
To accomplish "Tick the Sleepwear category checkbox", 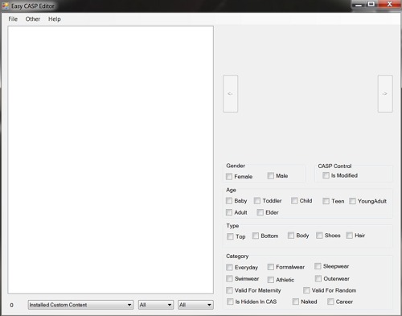I will [x=318, y=266].
